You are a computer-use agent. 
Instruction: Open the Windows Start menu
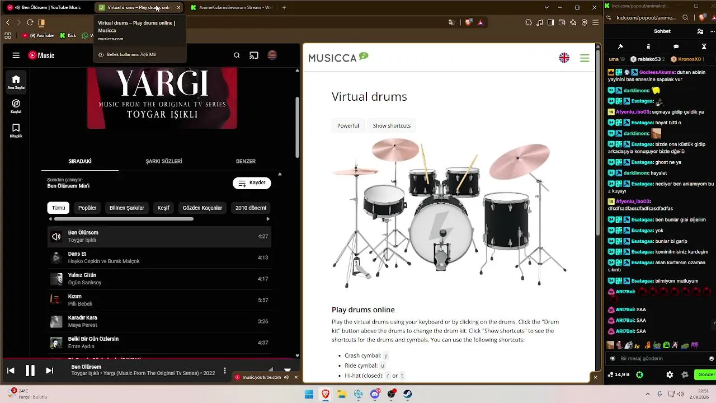309,394
